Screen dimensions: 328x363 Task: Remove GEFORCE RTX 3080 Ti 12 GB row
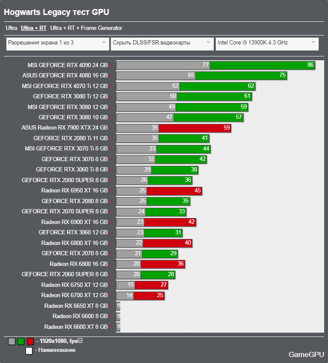tap(111, 97)
